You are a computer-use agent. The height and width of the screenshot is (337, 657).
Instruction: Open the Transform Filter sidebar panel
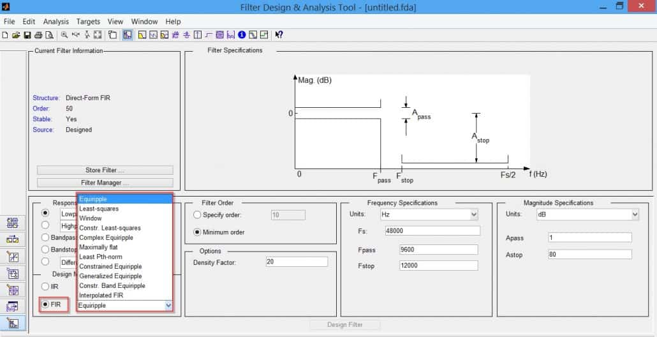tap(13, 239)
